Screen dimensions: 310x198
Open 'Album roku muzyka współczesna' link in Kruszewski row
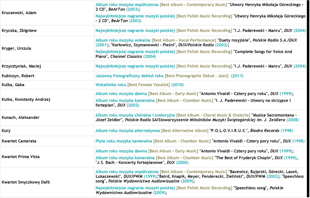[x=127, y=5]
